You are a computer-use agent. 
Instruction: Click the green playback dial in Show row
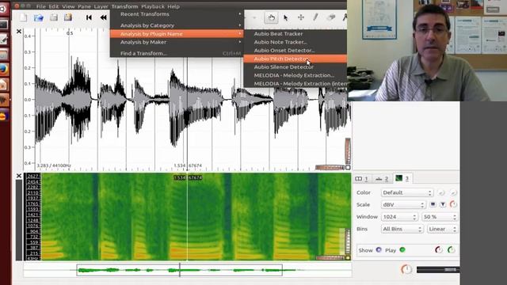point(451,249)
